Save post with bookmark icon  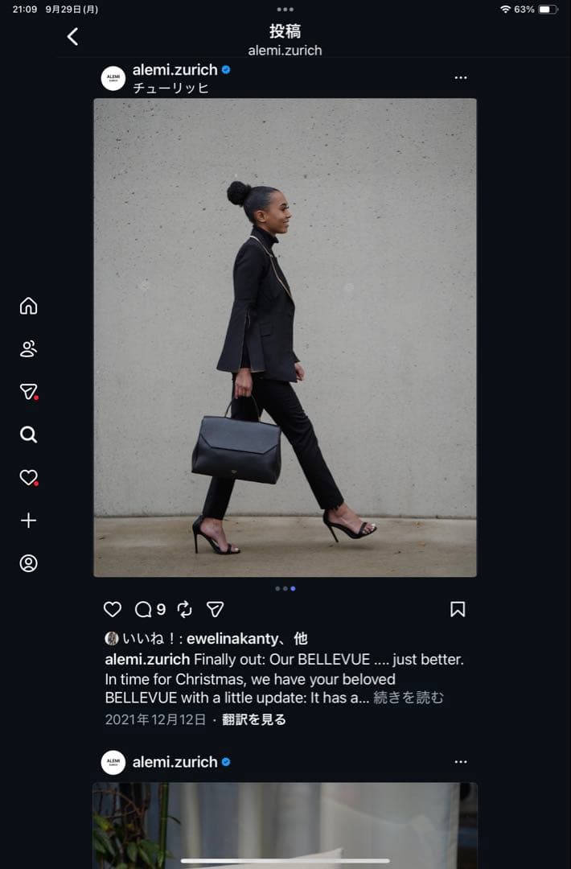tap(458, 610)
